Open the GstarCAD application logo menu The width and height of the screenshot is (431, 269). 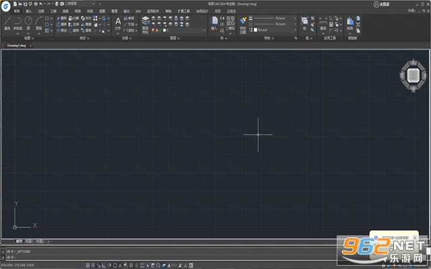6,6
